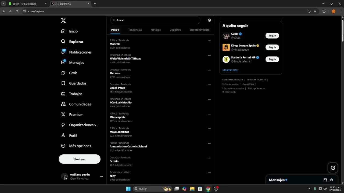This screenshot has width=344, height=193.
Task: Open Notificaciones bell icon
Action: (x=63, y=52)
